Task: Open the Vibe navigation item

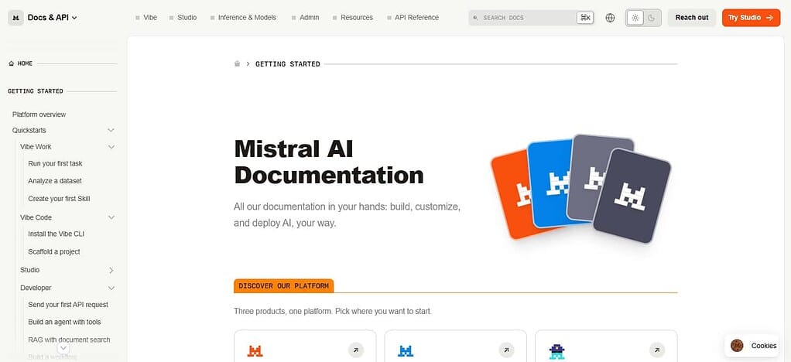Action: pyautogui.click(x=146, y=18)
